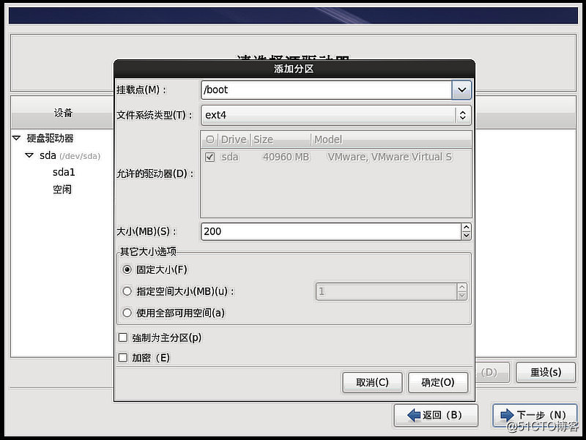Select the 空闲 free space row

[62, 190]
